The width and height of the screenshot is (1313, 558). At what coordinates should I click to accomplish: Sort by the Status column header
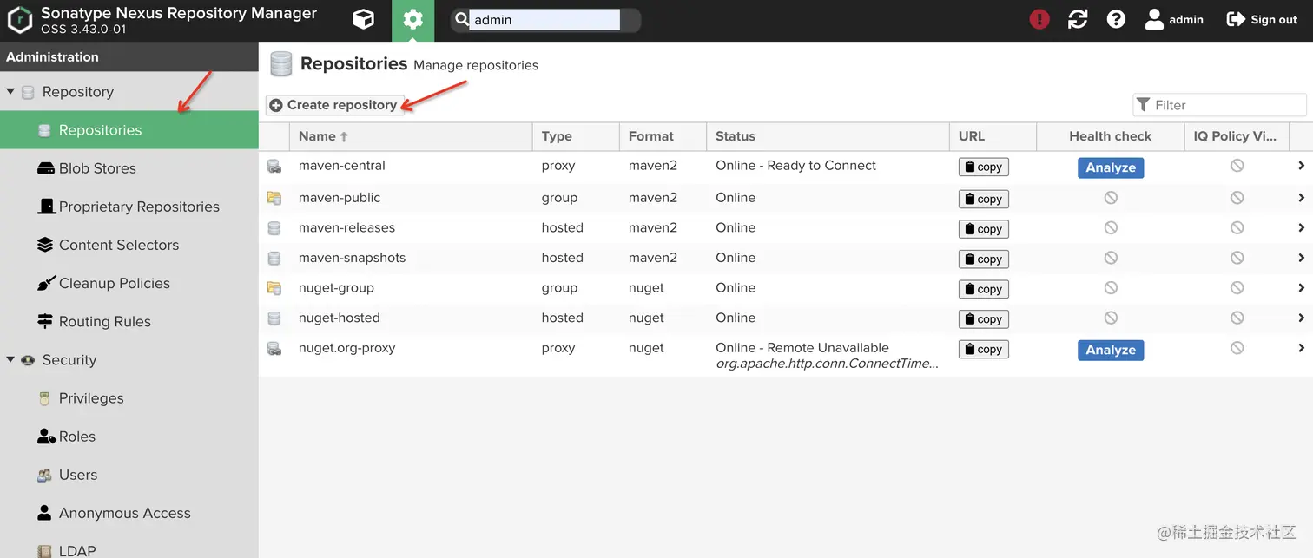click(x=828, y=136)
